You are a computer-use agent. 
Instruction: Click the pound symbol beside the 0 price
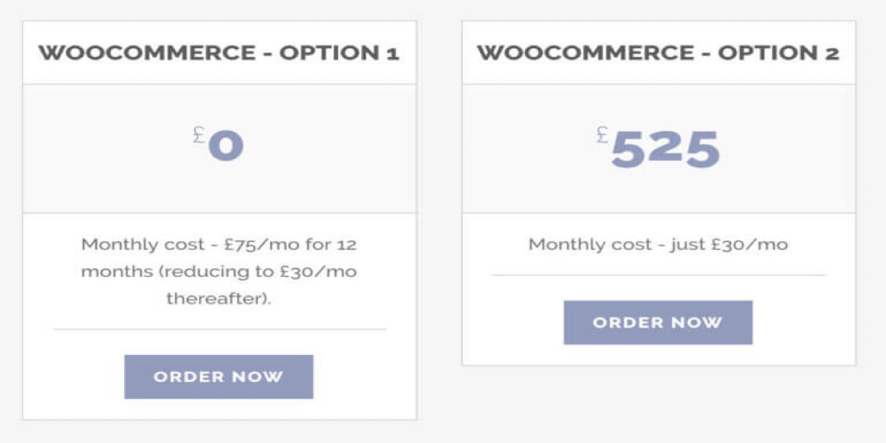pyautogui.click(x=199, y=135)
